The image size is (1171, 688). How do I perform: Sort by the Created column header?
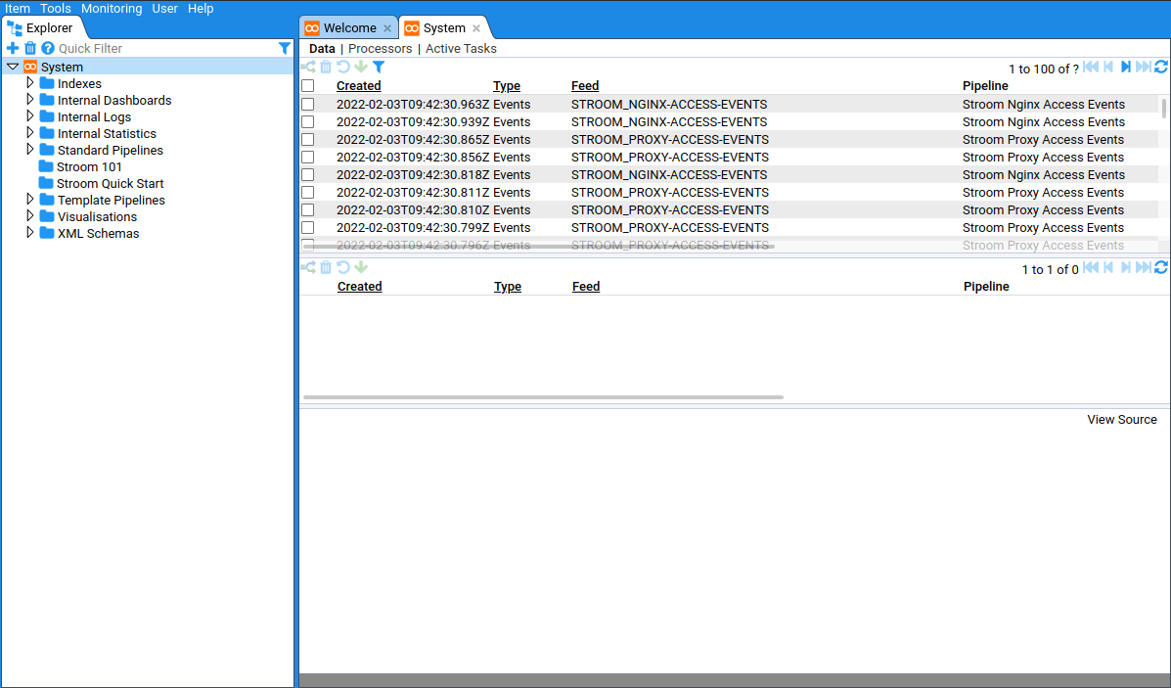pyautogui.click(x=359, y=86)
